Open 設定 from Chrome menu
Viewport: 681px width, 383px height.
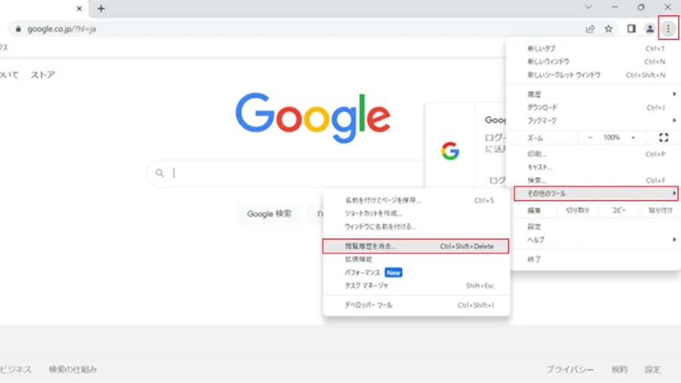tap(593, 226)
